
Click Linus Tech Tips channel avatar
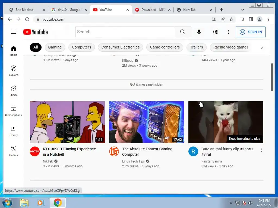[114, 151]
